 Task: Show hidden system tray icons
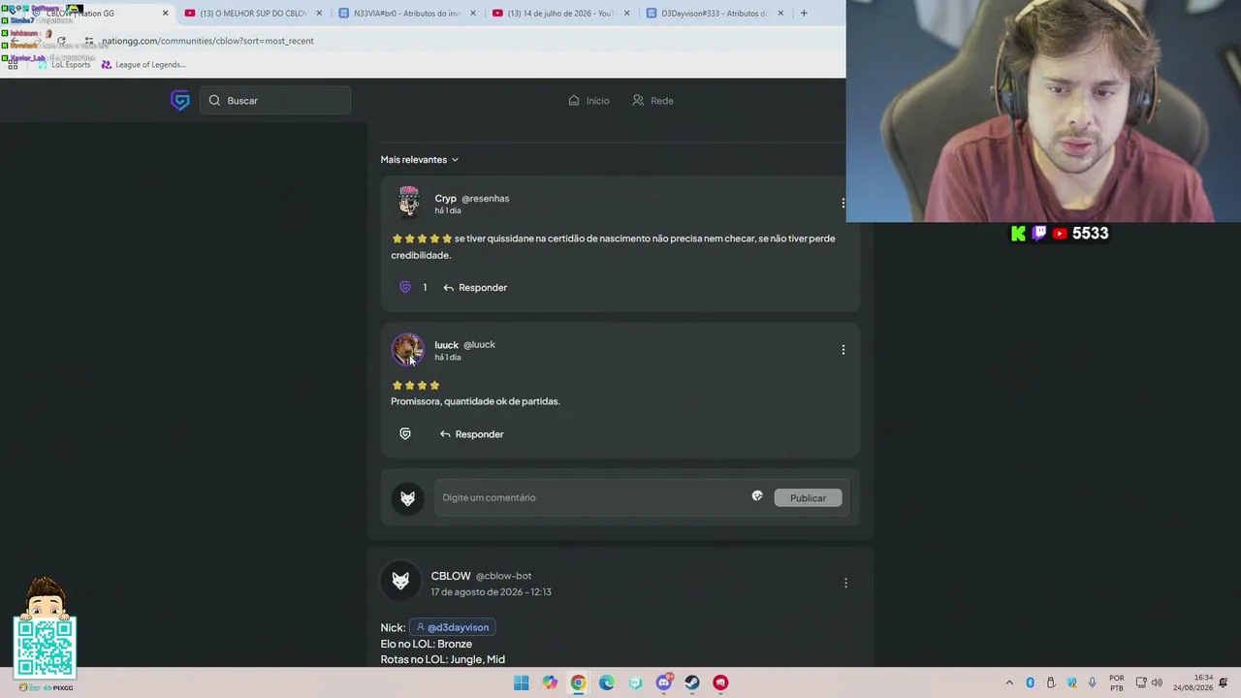point(1009,682)
